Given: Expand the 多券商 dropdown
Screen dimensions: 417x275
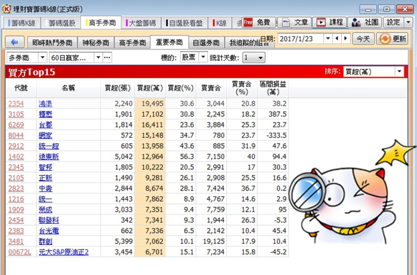Looking at the screenshot, I should pyautogui.click(x=42, y=57).
